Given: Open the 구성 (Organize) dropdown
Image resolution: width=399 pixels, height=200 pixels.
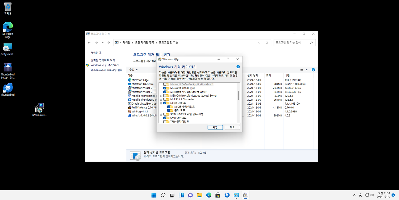Looking at the screenshot, I should point(133,70).
